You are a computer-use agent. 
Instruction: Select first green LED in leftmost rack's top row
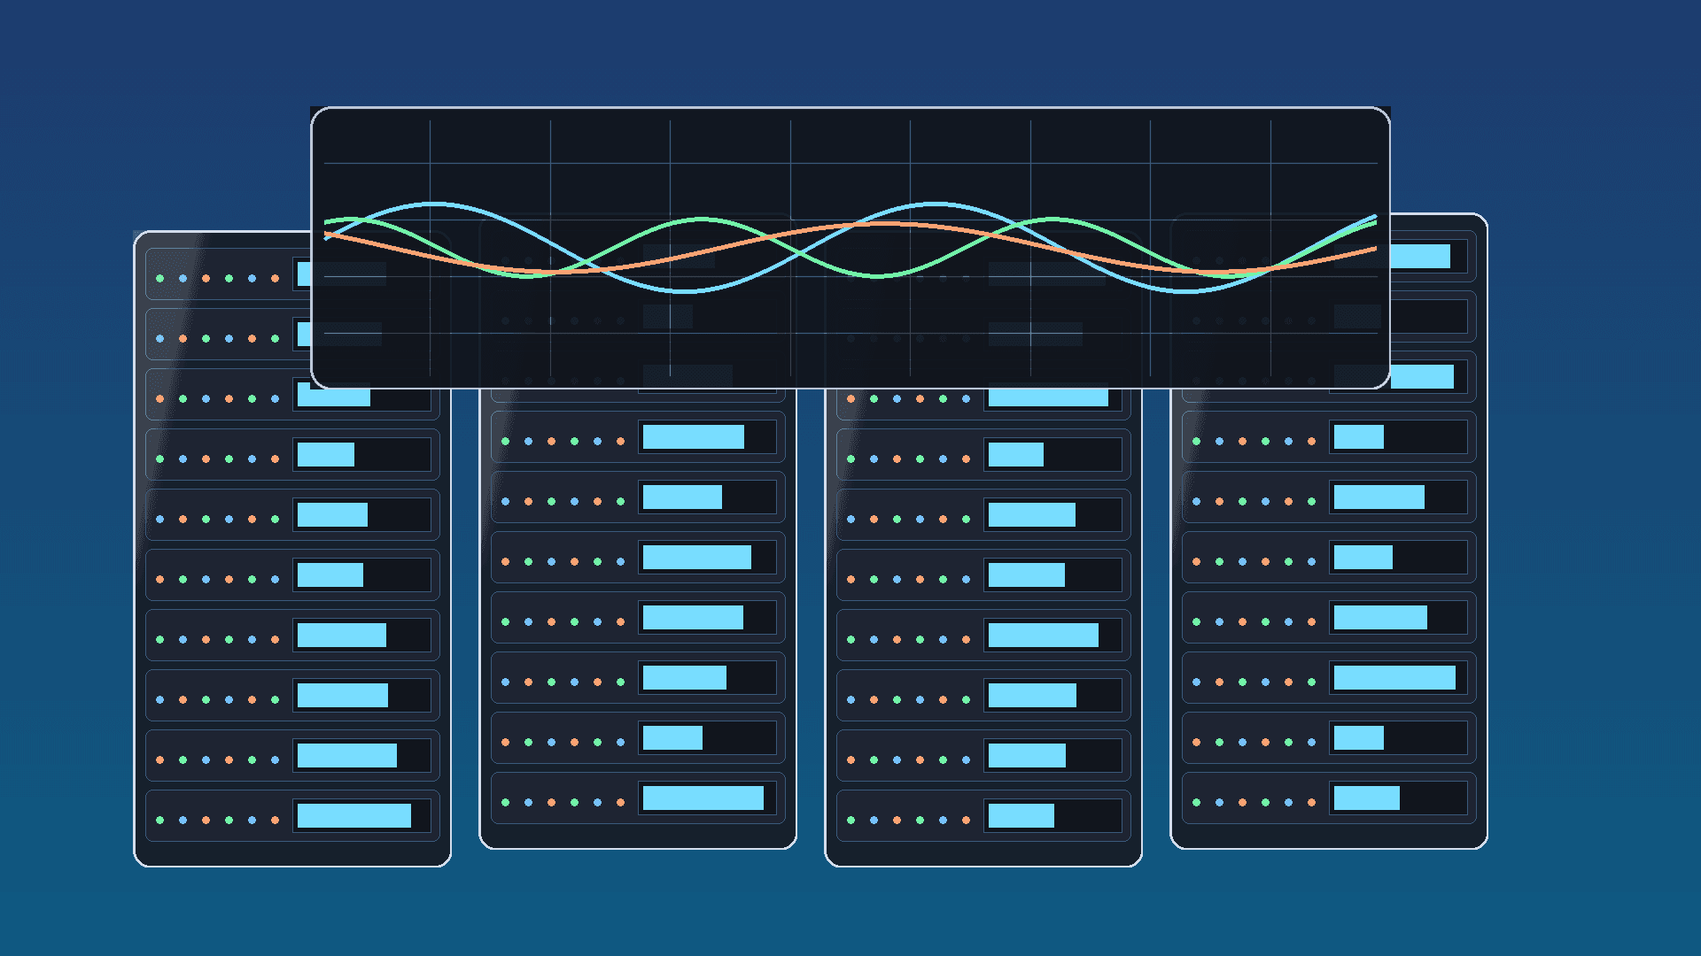tap(160, 278)
